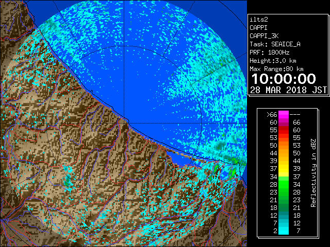
Task: Click the '28 MAR 2018 JST' date
Action: click(289, 90)
